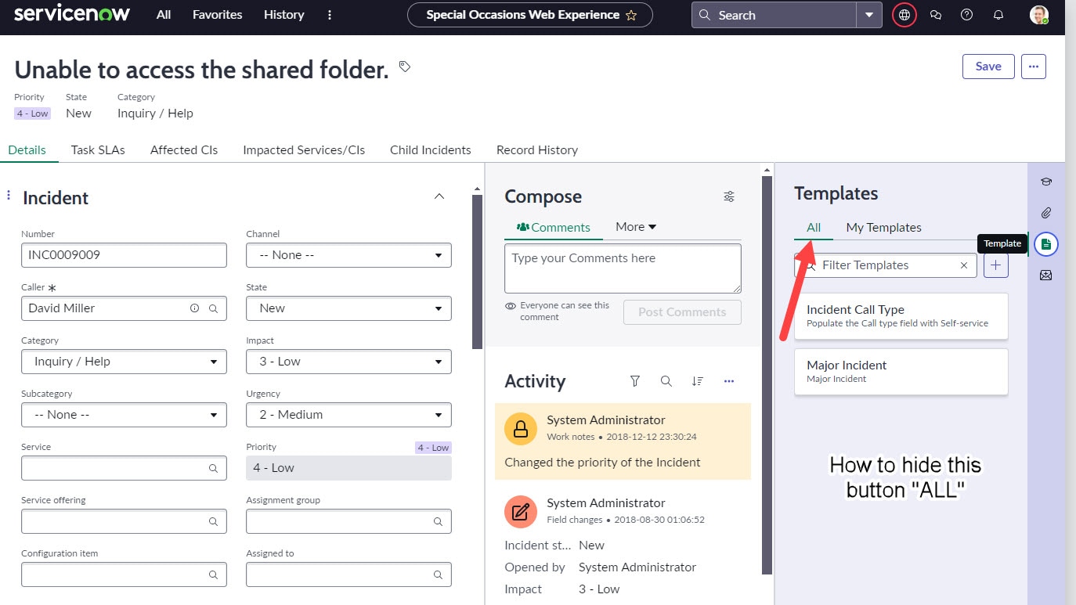Open the globe language selector in header
Viewport: 1076px width, 605px height.
[904, 15]
